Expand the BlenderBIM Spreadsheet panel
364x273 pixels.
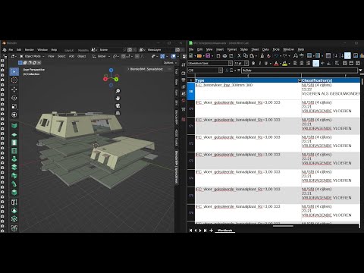(146, 69)
